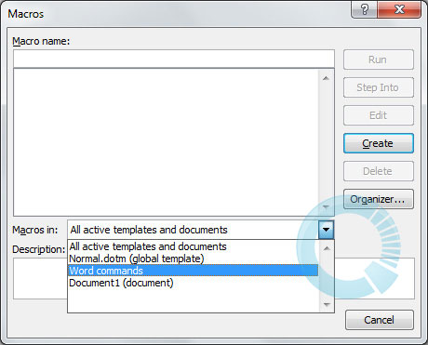Select All active templates and documents list entry
This screenshot has width=428, height=345.
click(193, 246)
